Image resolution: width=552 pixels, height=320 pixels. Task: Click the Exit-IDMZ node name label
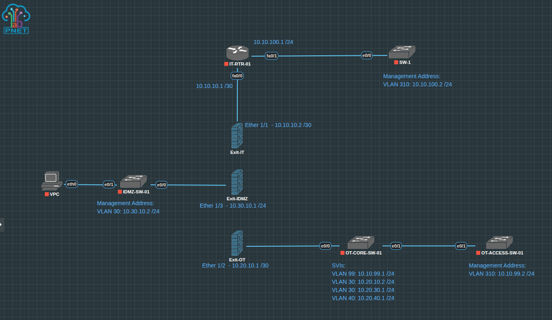(237, 199)
